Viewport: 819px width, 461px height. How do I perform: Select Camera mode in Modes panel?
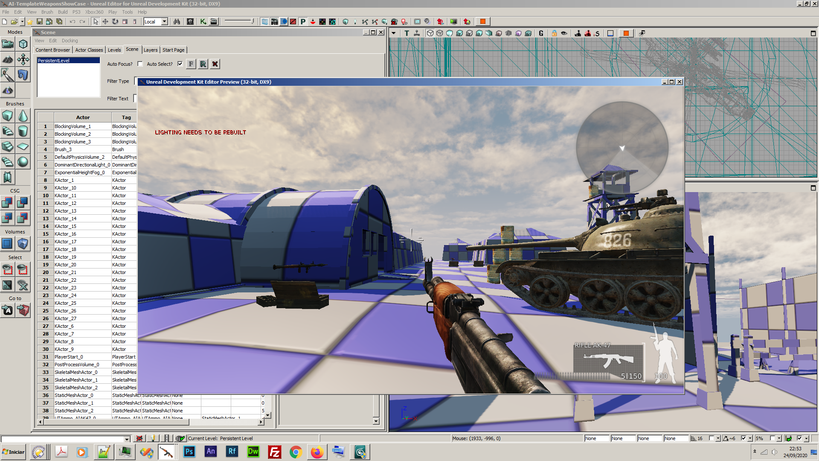click(8, 44)
